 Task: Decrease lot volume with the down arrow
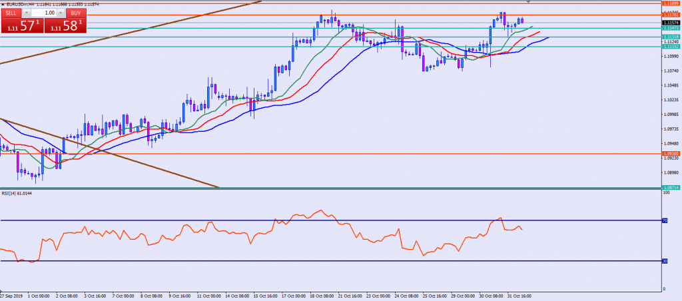pyautogui.click(x=27, y=12)
